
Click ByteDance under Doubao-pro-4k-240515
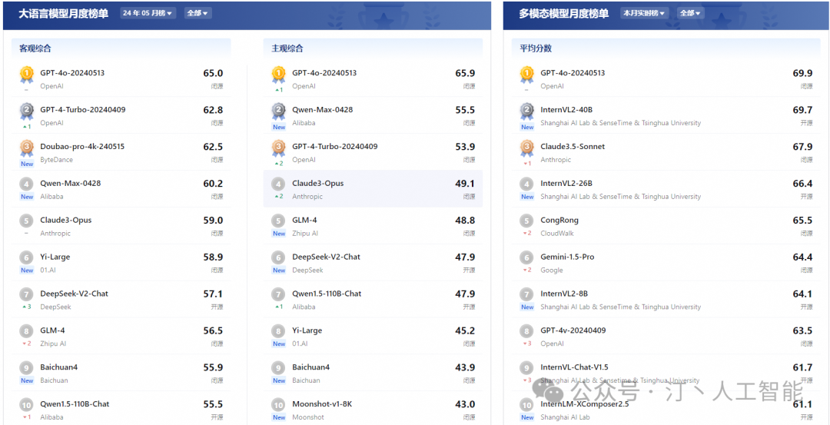pos(57,160)
